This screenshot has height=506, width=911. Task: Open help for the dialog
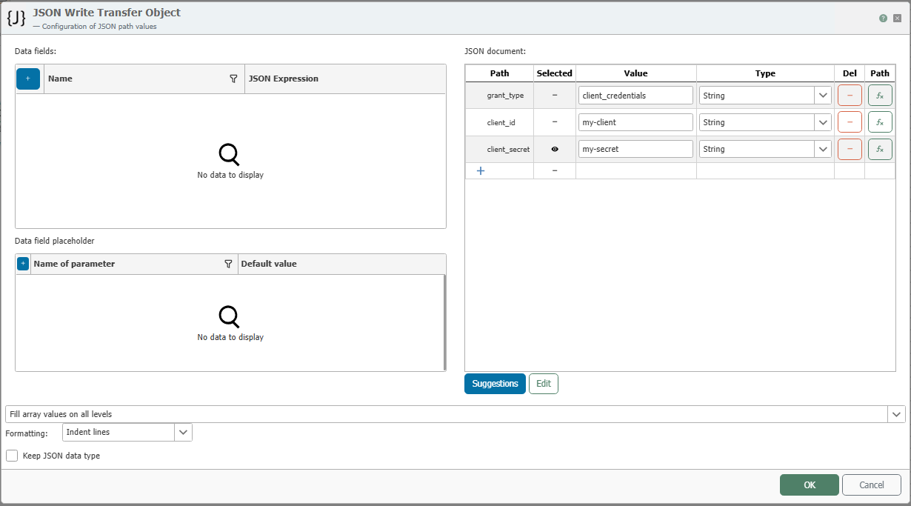883,19
